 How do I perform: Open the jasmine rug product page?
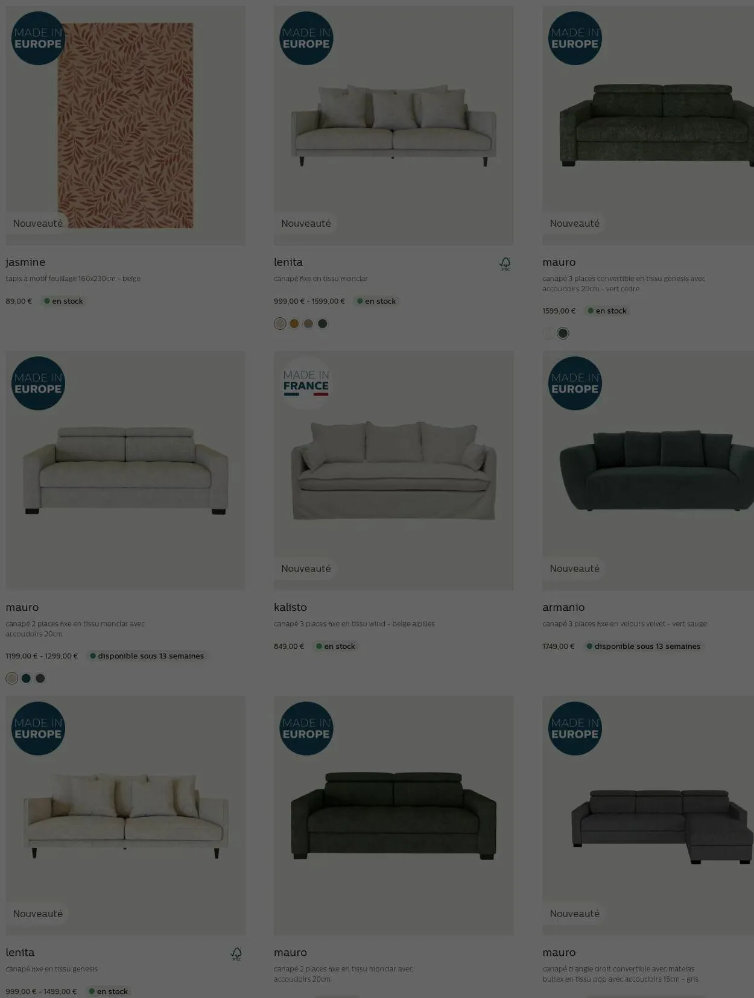click(x=25, y=262)
